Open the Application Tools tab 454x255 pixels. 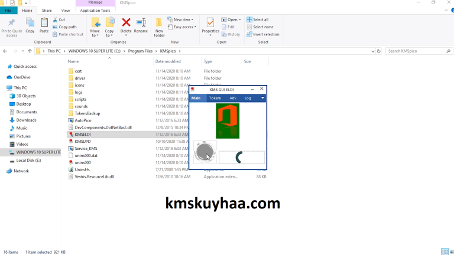click(95, 11)
